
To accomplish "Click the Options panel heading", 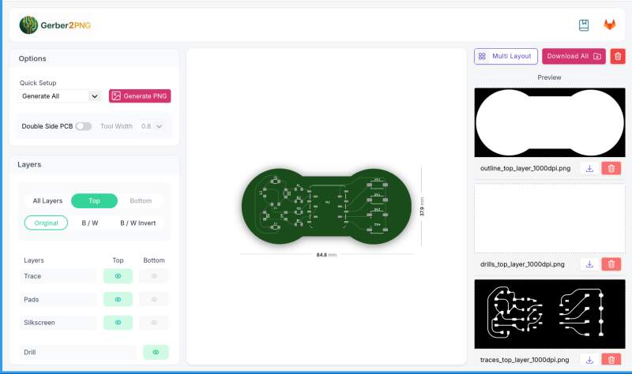I will click(x=32, y=58).
